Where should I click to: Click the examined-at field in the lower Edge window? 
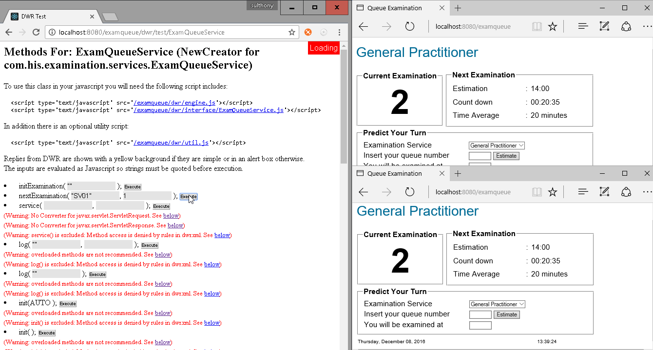coord(480,325)
